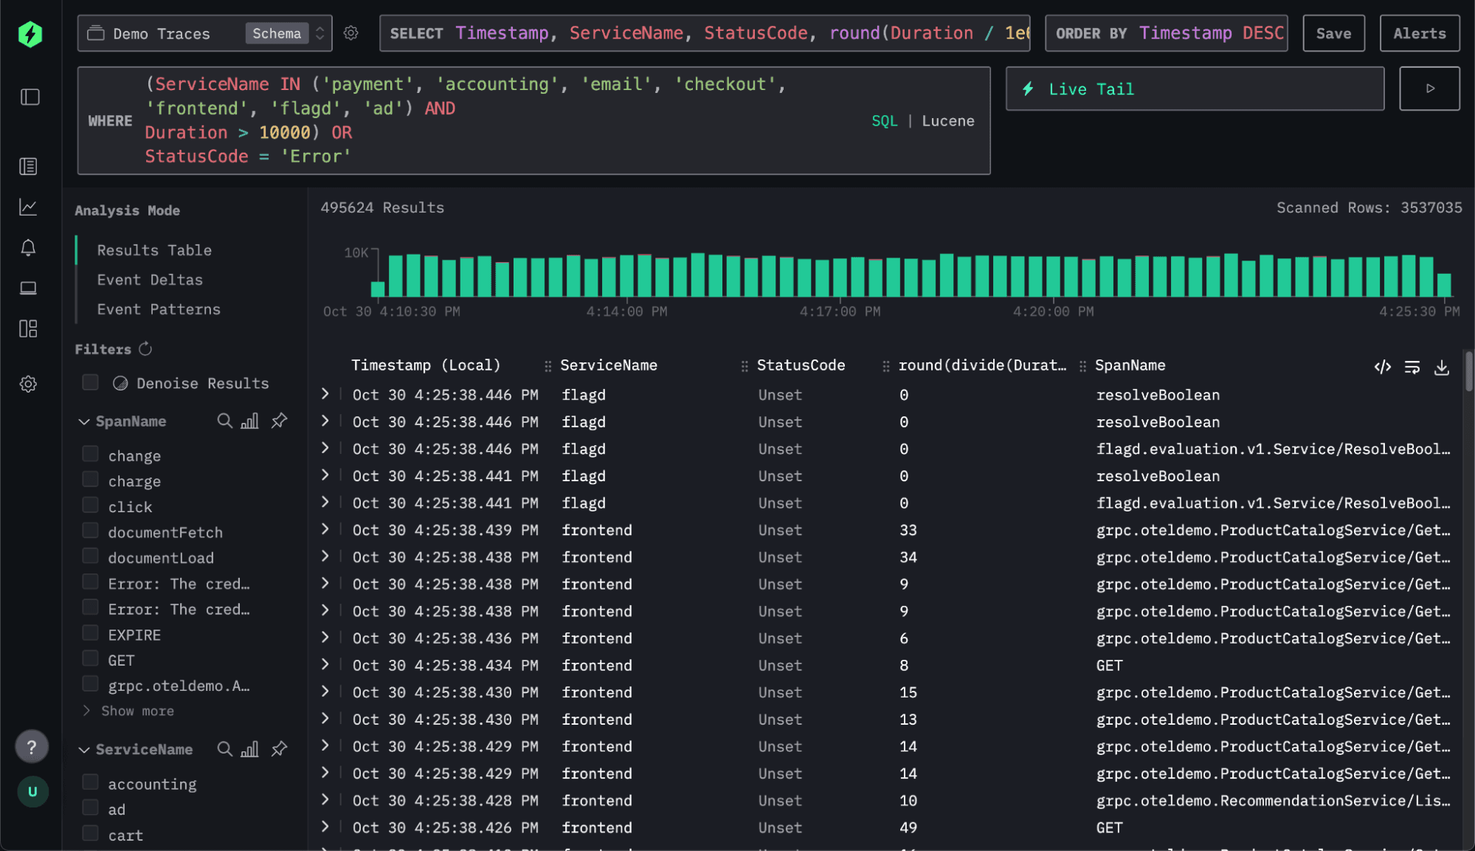The width and height of the screenshot is (1475, 851).
Task: Enable the Denoise Results checkbox
Action: (89, 382)
